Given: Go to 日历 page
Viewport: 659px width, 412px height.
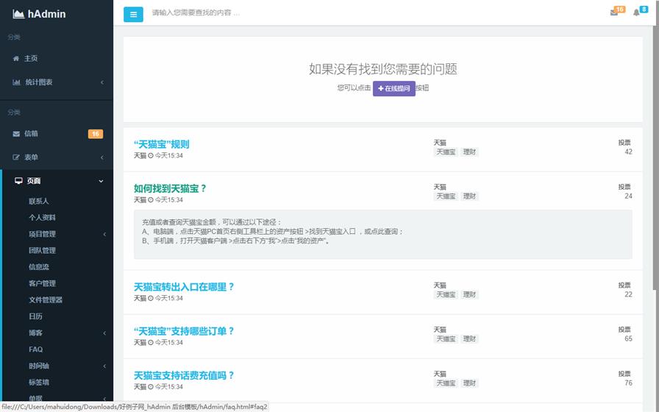Looking at the screenshot, I should [x=35, y=316].
